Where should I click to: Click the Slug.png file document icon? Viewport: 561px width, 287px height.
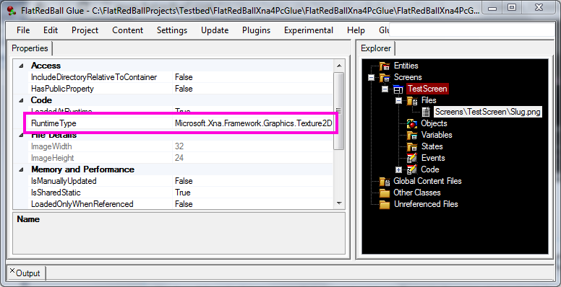point(426,112)
